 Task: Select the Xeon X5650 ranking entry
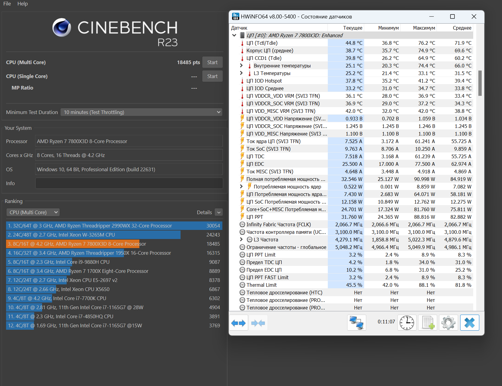[114, 289]
